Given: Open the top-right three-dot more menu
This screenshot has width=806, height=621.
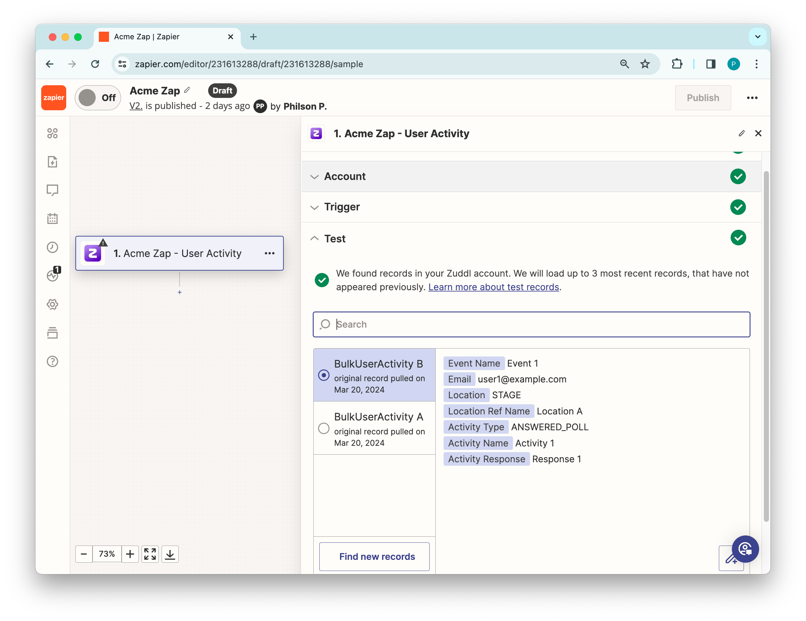Looking at the screenshot, I should pyautogui.click(x=752, y=98).
